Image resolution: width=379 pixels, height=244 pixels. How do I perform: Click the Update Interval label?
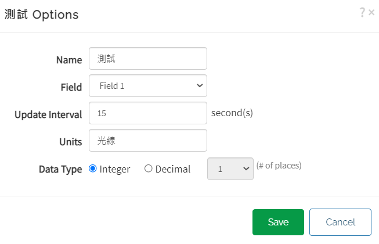click(x=48, y=114)
